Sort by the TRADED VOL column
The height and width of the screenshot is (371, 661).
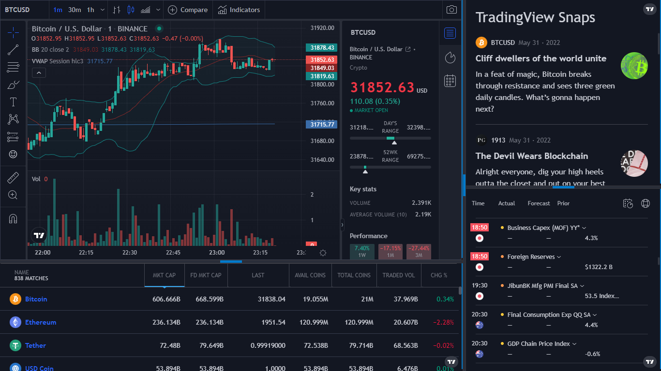pos(399,275)
